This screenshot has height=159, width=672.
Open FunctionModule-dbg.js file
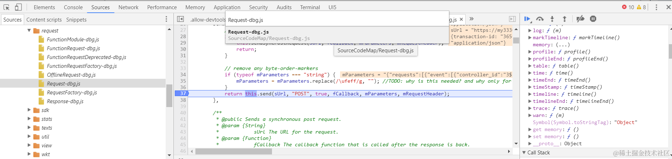pyautogui.click(x=73, y=40)
